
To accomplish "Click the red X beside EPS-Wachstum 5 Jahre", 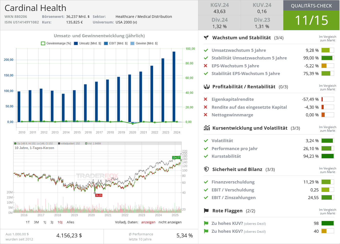I will (205, 66).
